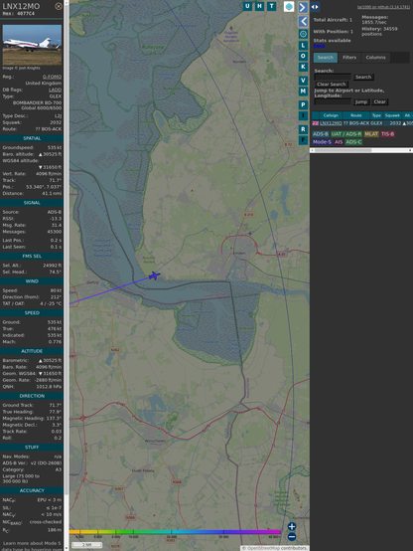413x551 pixels.
Task: Open the G-FOMO registration link
Action: pos(52,77)
